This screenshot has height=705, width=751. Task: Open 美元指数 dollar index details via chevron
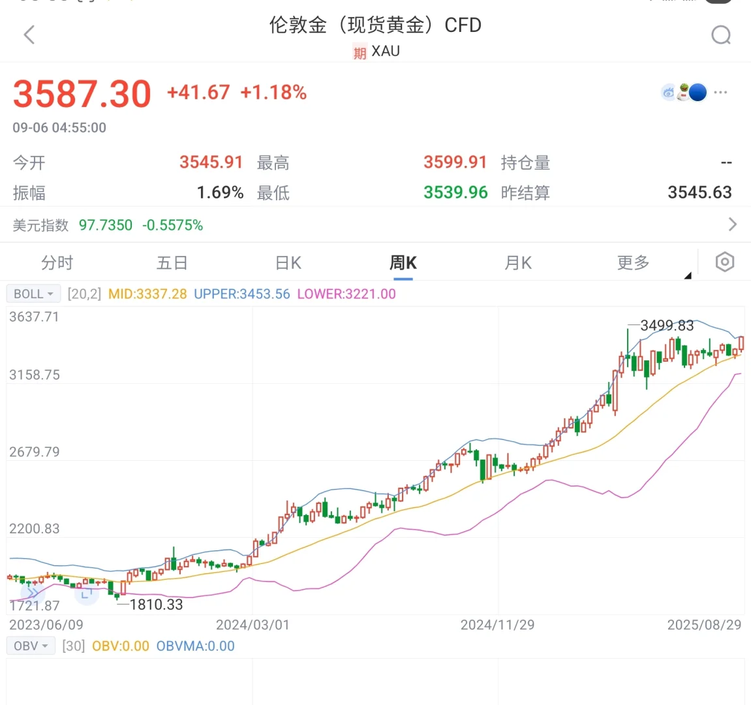coord(732,223)
